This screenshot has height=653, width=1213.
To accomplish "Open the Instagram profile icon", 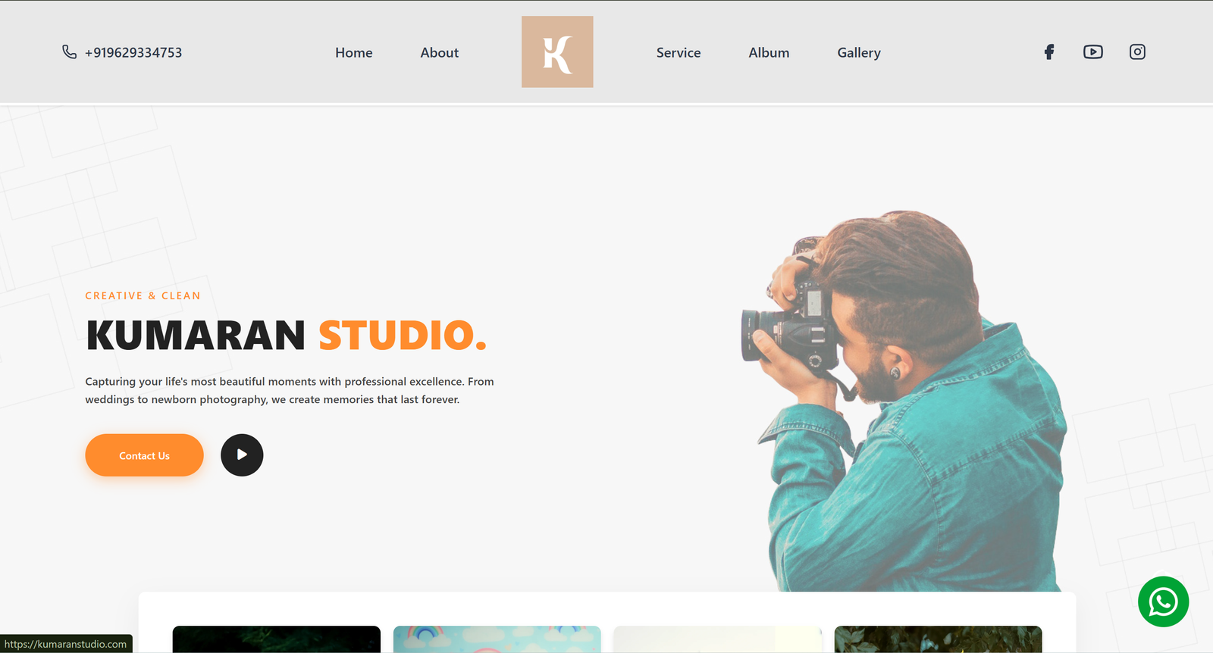I will point(1137,52).
